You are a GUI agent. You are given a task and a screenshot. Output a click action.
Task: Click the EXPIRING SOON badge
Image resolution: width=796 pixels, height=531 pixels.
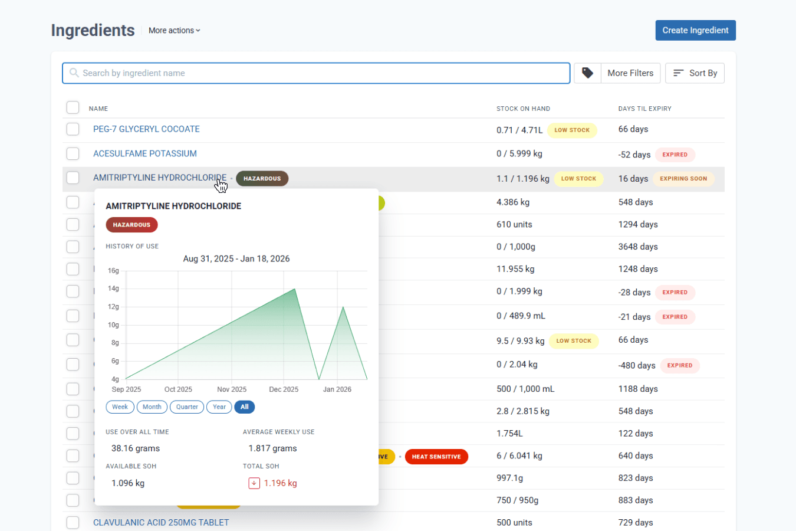683,179
